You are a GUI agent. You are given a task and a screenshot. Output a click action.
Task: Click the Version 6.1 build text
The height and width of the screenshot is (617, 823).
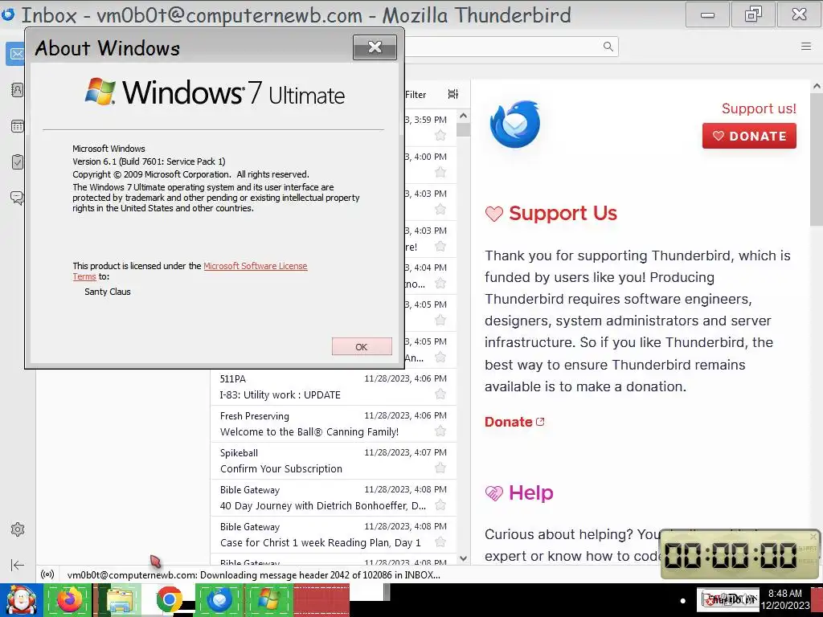tap(149, 161)
